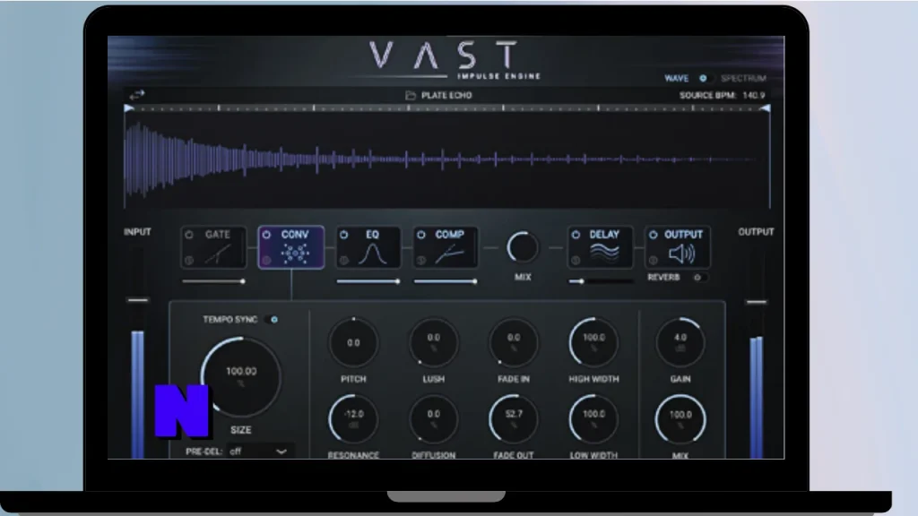Viewport: 918px width, 516px height.
Task: Click the MIX knob between COMP and DELAY
Action: [523, 247]
